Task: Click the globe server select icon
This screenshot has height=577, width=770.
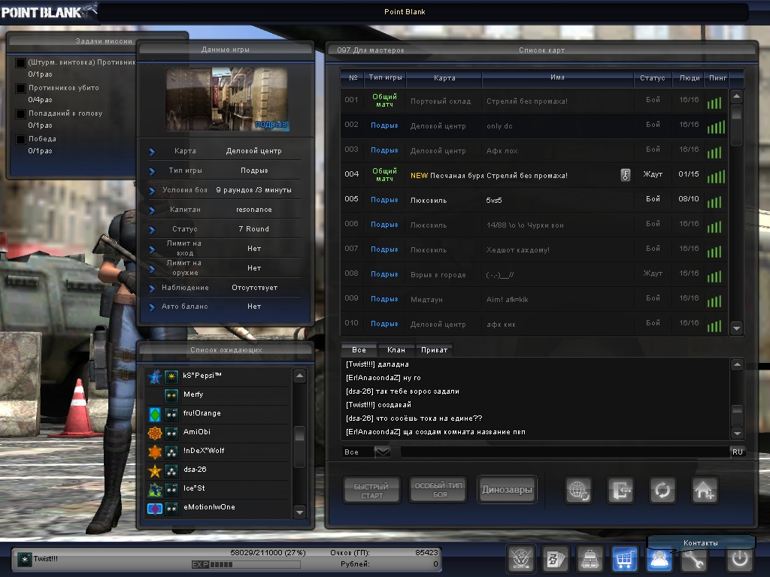Action: 579,491
